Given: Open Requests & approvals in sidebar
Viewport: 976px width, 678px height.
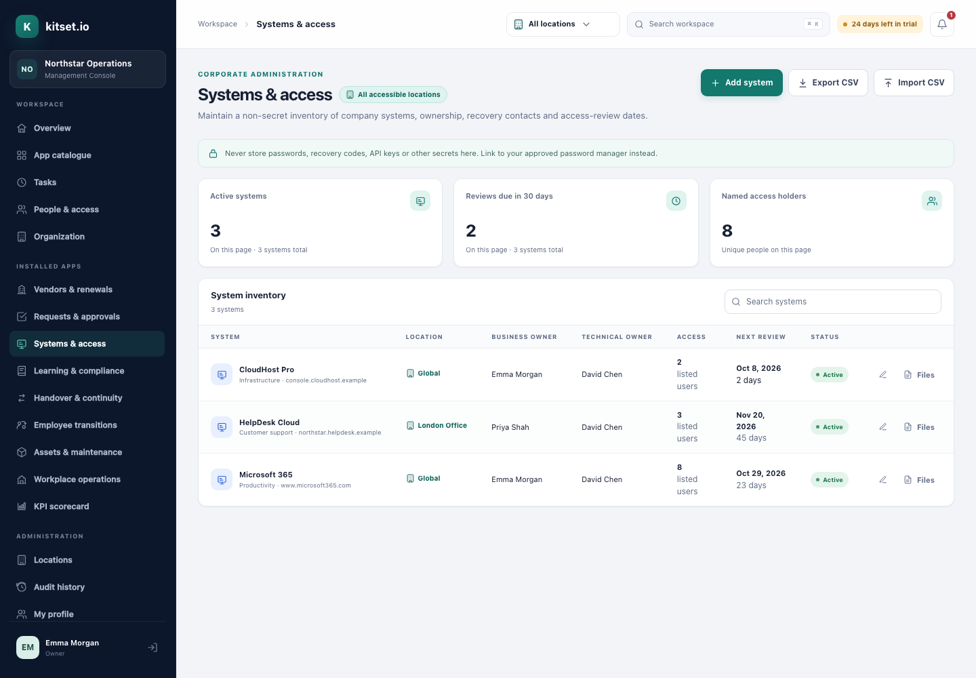Looking at the screenshot, I should 87,317.
